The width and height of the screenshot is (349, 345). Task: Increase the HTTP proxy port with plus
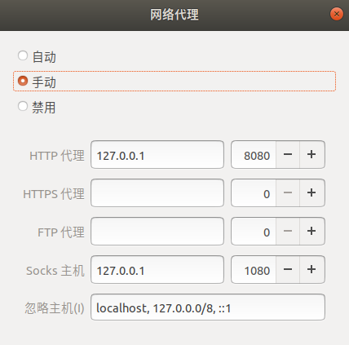click(x=311, y=155)
